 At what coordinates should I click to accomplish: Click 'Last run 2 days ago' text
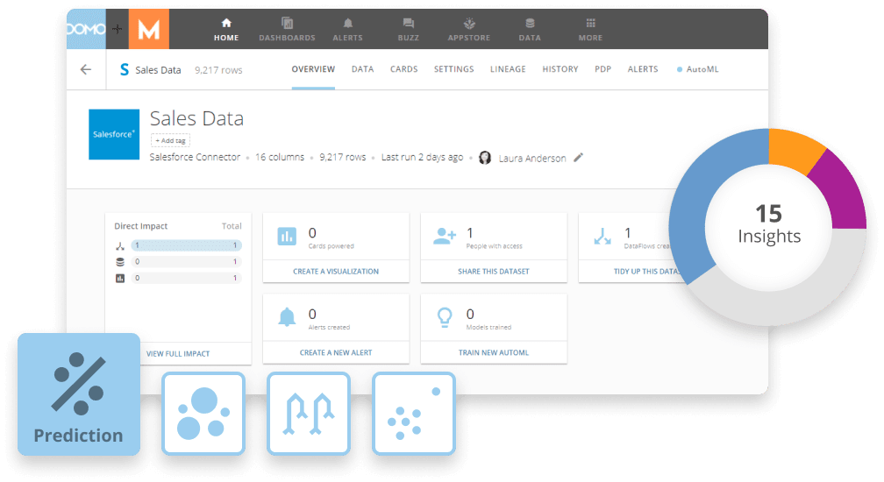(x=423, y=157)
